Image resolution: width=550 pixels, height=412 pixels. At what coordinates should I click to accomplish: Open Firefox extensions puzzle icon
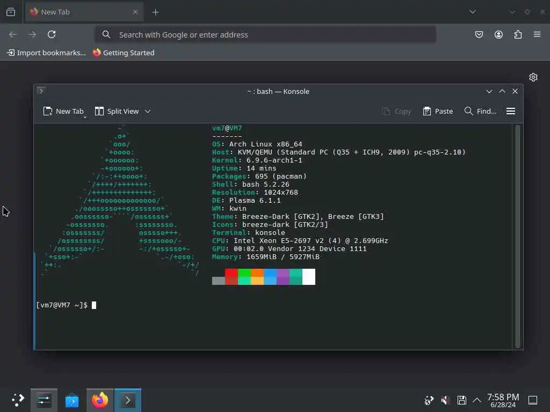518,34
